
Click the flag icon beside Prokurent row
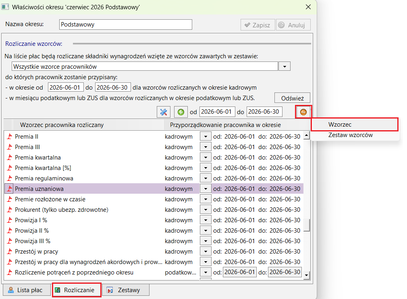(10, 209)
